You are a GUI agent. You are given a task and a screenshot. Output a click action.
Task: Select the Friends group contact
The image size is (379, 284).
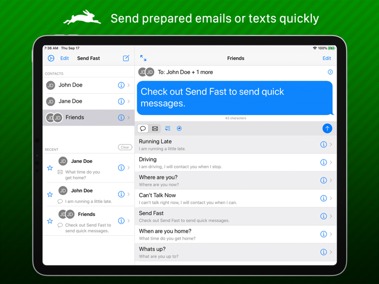[88, 117]
